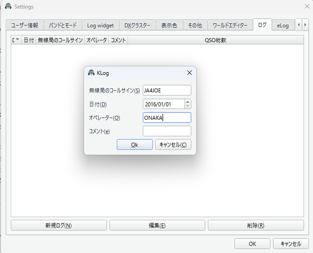Click the 編集(E) button
Screen dimensions: 313x253
[157, 225]
